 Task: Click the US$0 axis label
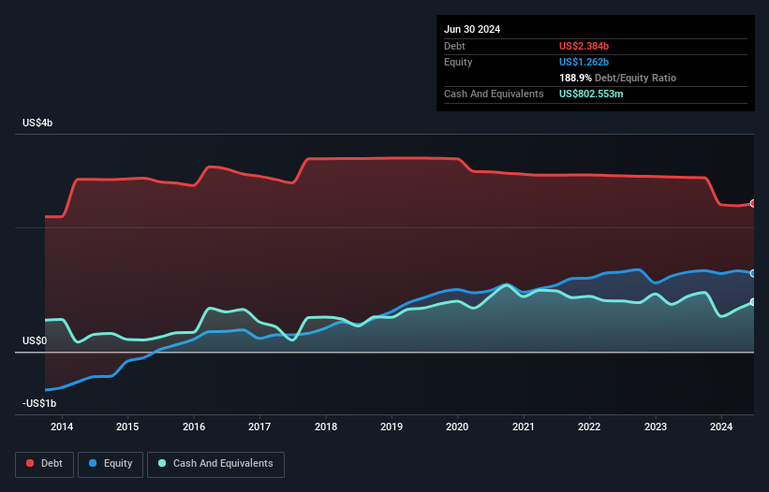(x=35, y=340)
